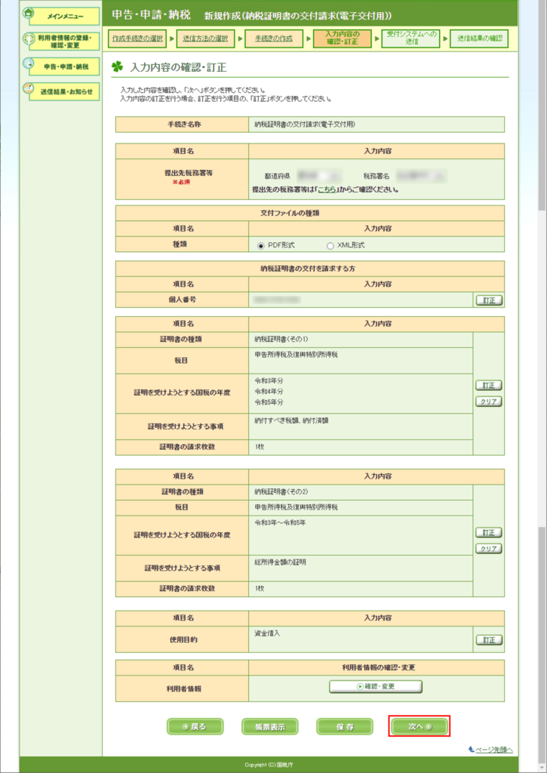Image resolution: width=547 pixels, height=773 pixels.
Task: Click 訂正 for 納税証明書(その1)
Action: (489, 386)
